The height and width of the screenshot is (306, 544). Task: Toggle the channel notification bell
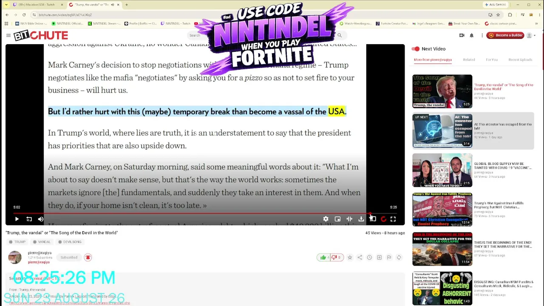pyautogui.click(x=88, y=258)
